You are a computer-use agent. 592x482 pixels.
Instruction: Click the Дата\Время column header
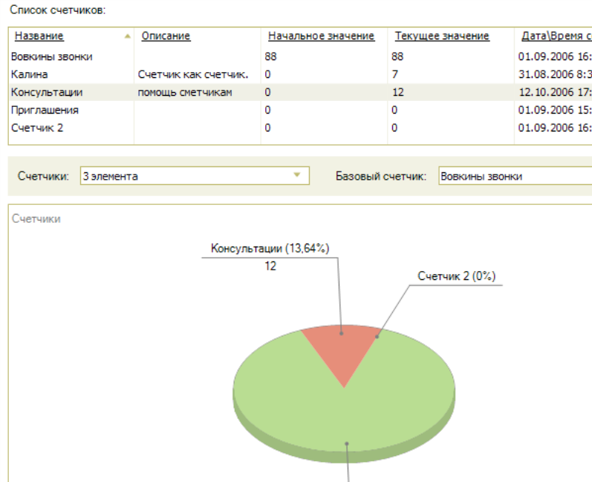tap(555, 36)
